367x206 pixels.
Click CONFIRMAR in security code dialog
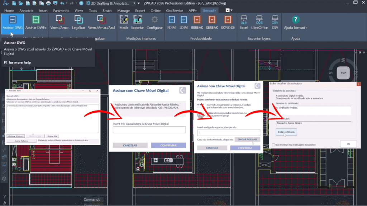click(245, 148)
